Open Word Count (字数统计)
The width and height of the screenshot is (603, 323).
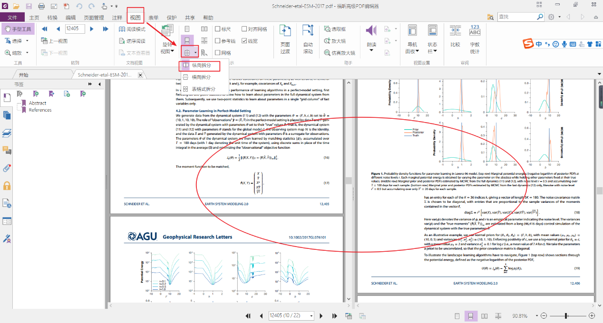point(475,31)
